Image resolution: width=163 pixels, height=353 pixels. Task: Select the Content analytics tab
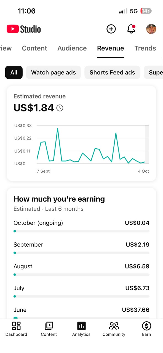click(x=34, y=48)
